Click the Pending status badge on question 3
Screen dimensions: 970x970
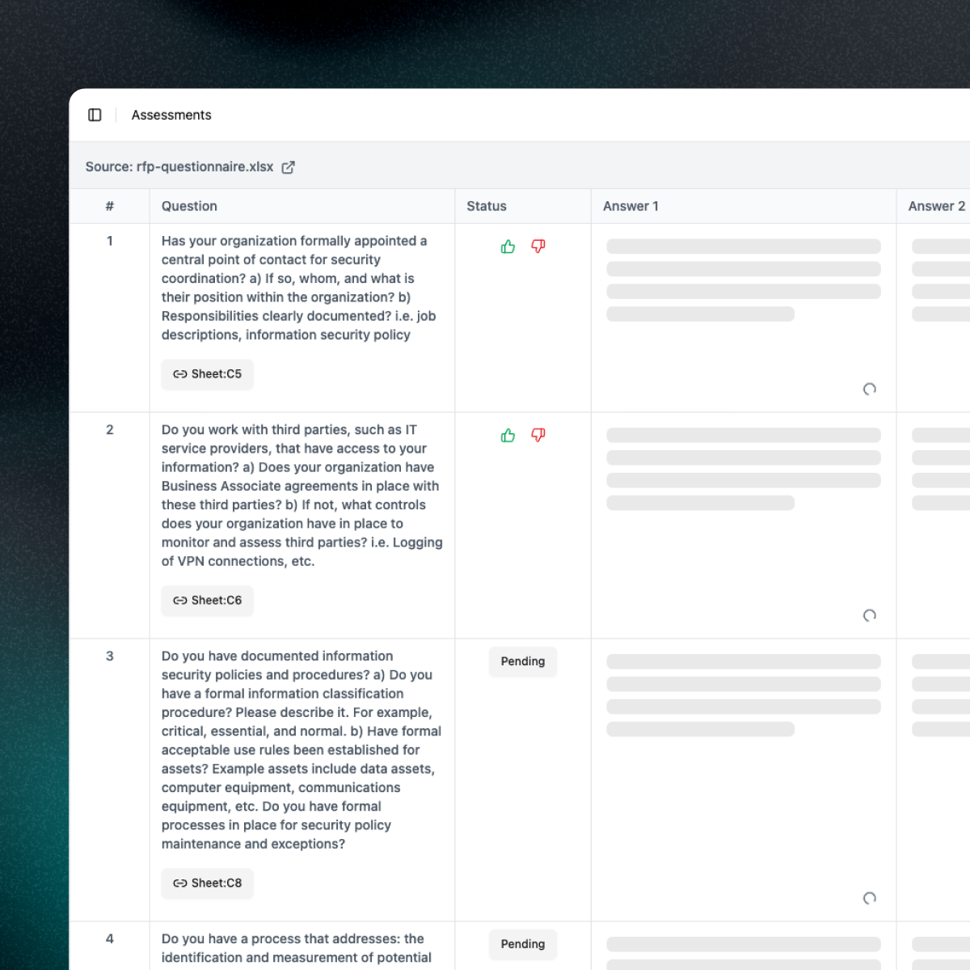pos(522,661)
